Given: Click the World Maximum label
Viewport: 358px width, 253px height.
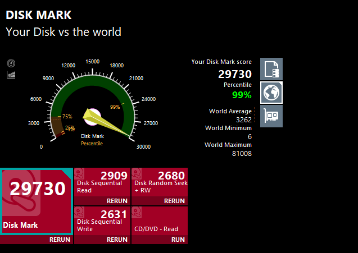Looking at the screenshot, I should click(x=228, y=145).
